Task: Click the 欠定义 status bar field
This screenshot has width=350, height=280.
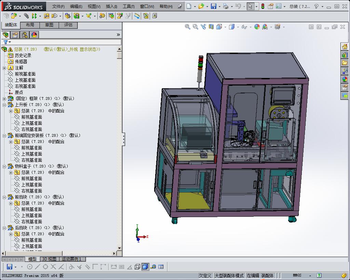Action: click(205, 276)
